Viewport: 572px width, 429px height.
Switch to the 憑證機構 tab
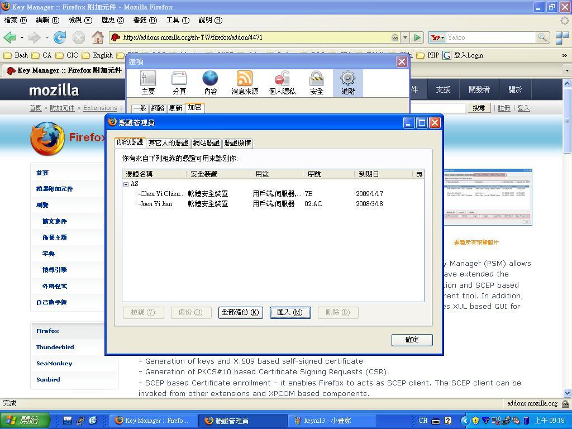(237, 143)
